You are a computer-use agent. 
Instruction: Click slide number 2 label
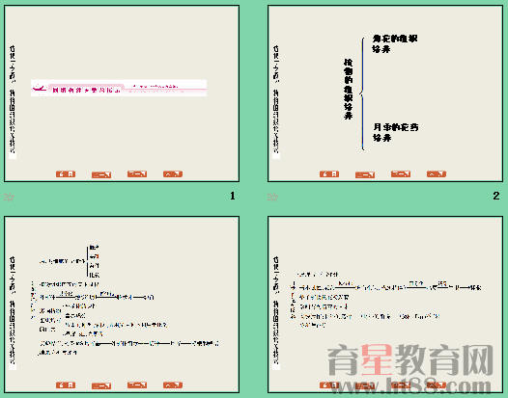click(x=496, y=196)
